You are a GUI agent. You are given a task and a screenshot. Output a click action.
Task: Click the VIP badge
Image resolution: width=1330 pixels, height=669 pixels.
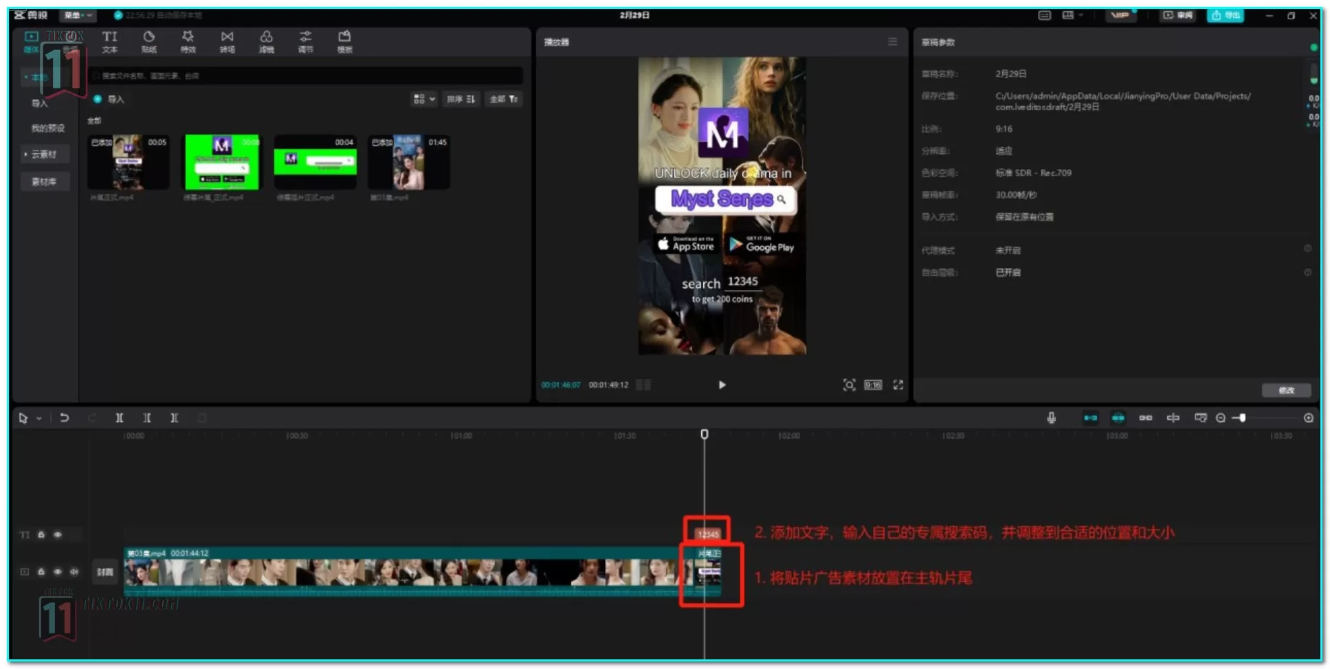[1120, 15]
